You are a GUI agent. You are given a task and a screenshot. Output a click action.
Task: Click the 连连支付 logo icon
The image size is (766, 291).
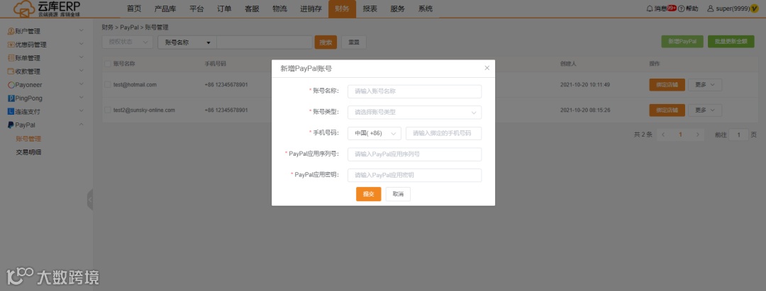coord(11,112)
